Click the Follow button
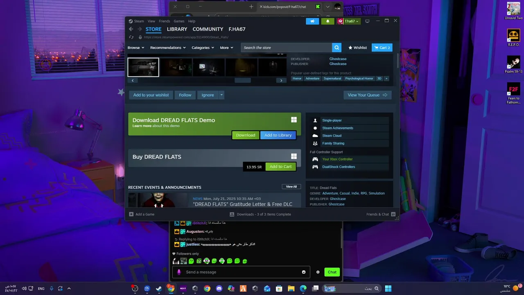The width and height of the screenshot is (524, 295). 185,95
